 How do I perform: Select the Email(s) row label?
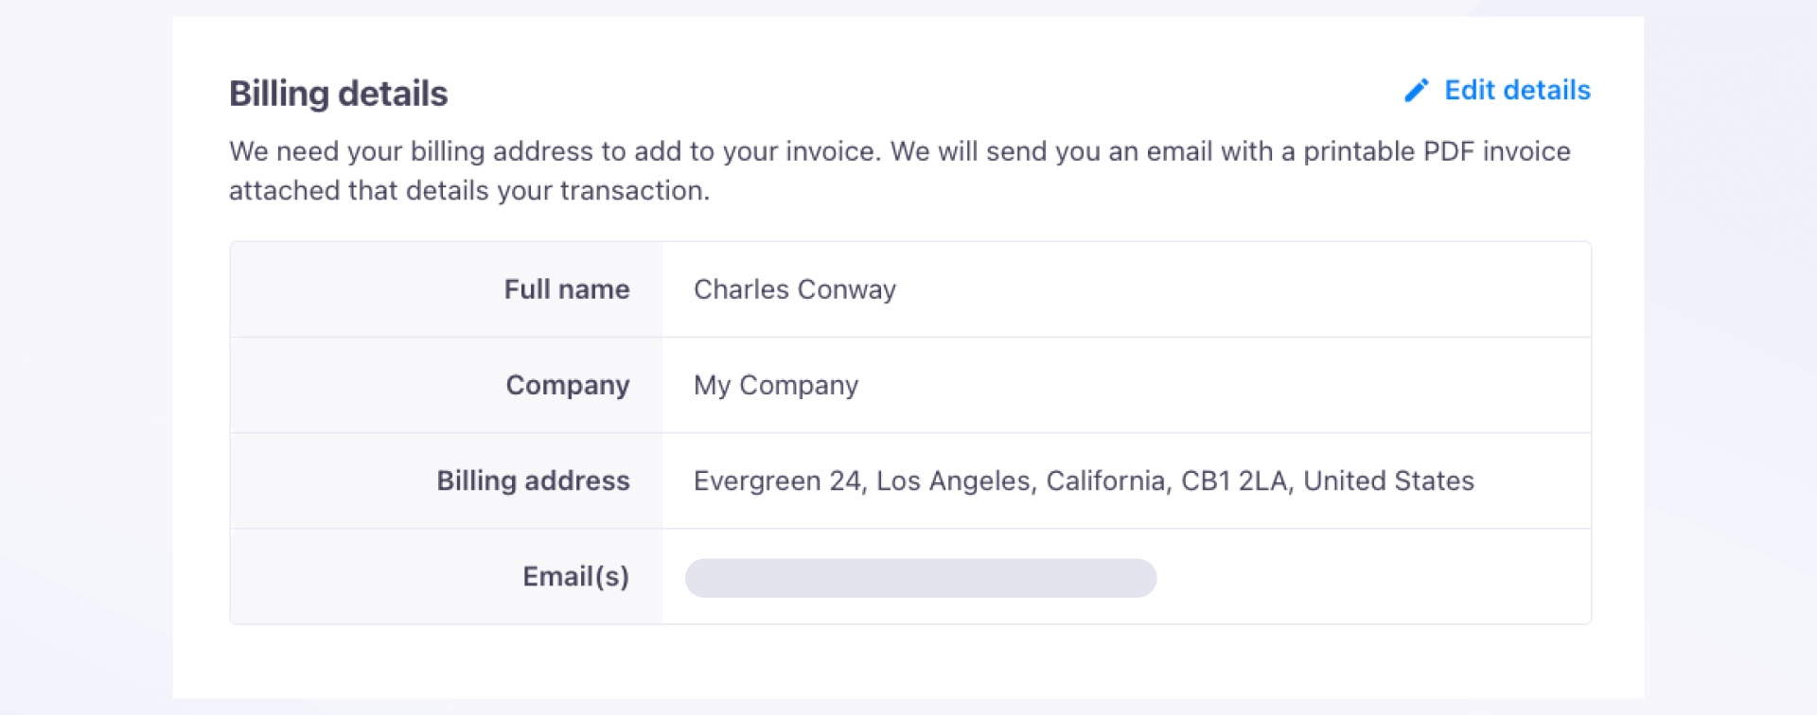click(575, 577)
